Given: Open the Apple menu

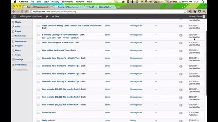Looking at the screenshot, I should point(15,2).
